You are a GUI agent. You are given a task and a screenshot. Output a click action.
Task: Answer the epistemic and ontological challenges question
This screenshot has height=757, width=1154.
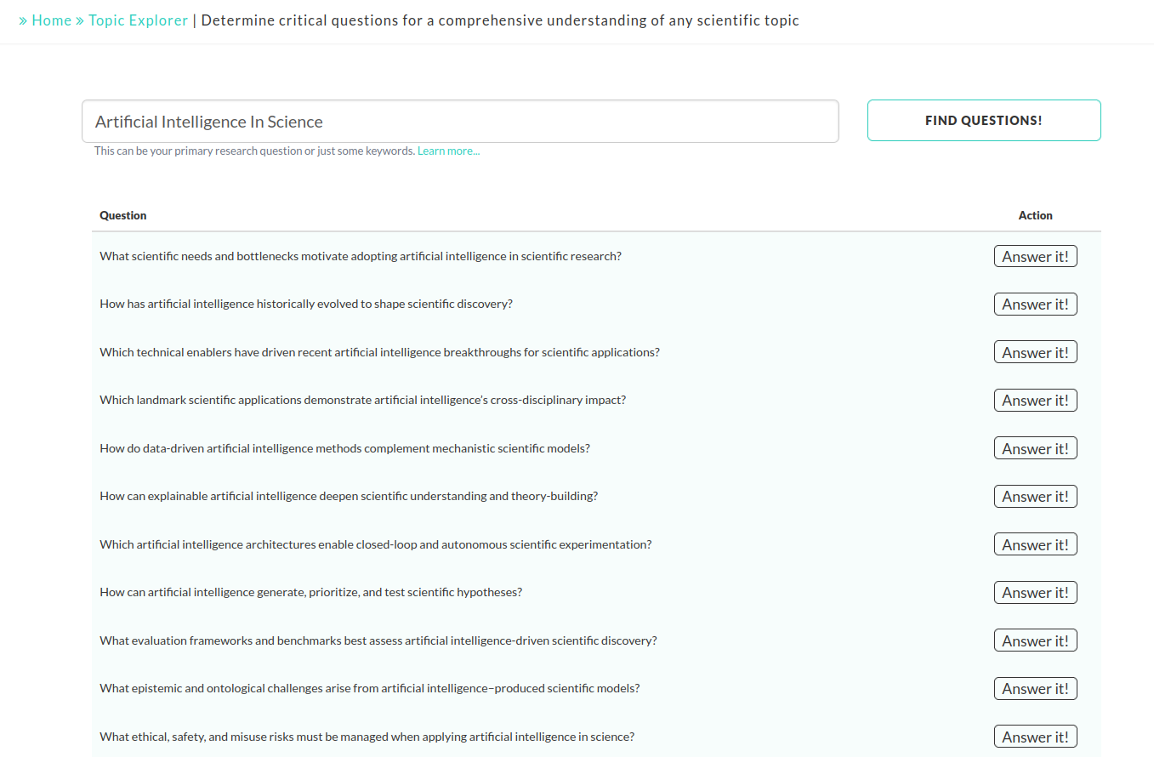(x=1035, y=689)
